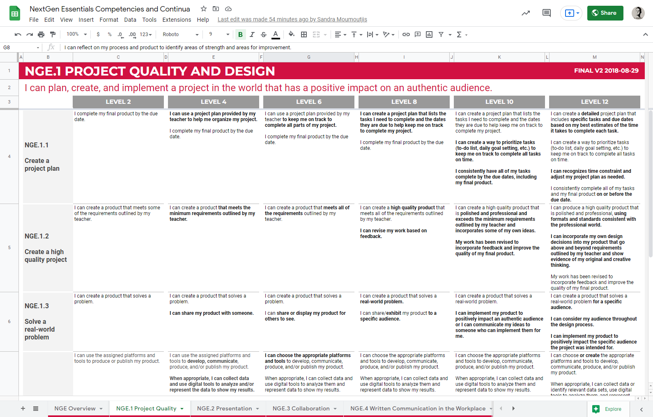This screenshot has height=417, width=653.
Task: Click the Undo icon in toolbar
Action: point(18,34)
